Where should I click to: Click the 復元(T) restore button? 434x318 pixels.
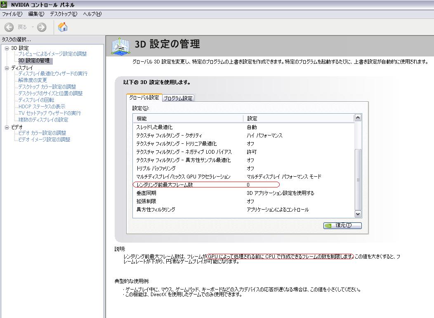coord(342,225)
